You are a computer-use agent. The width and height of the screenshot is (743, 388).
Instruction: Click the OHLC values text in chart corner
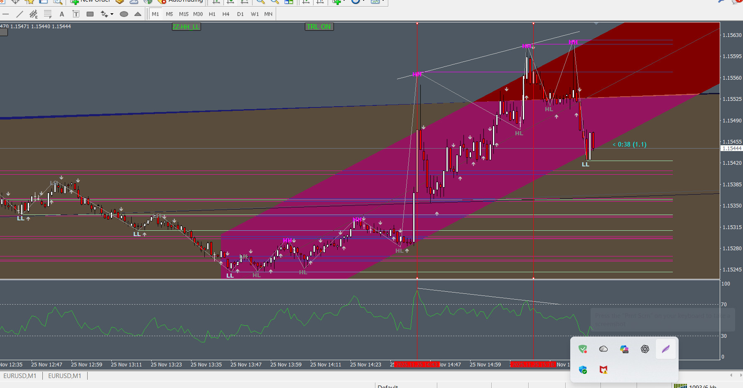click(35, 26)
